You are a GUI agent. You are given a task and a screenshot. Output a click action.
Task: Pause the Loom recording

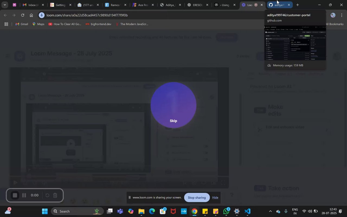24,195
